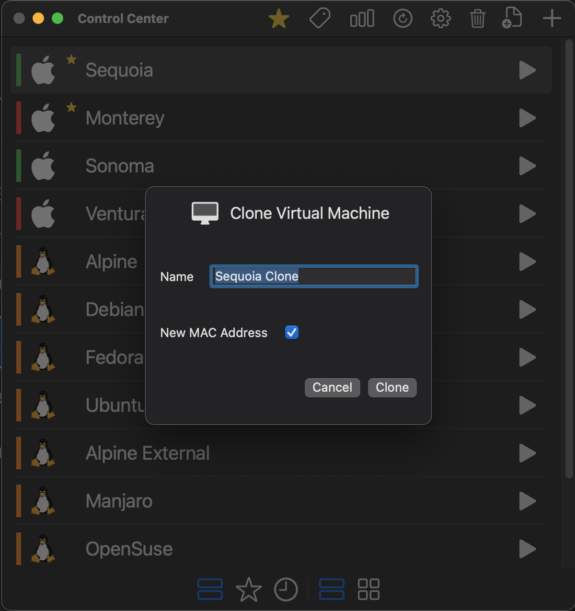This screenshot has width=575, height=611.
Task: Show favorites with bottom star icon
Action: (249, 589)
